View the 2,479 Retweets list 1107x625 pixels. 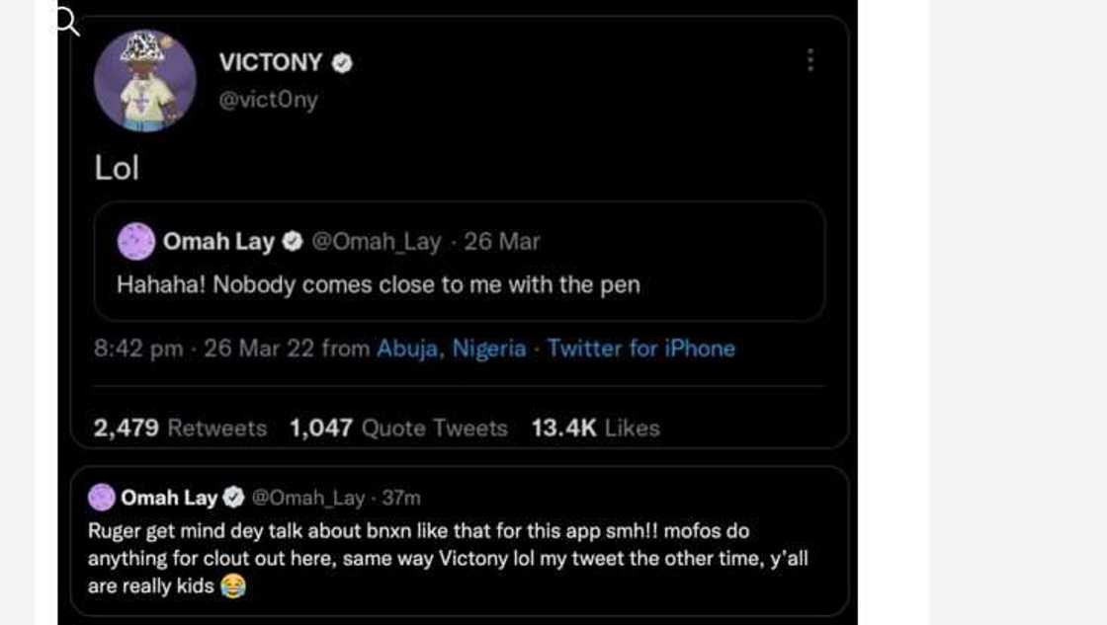click(x=178, y=428)
